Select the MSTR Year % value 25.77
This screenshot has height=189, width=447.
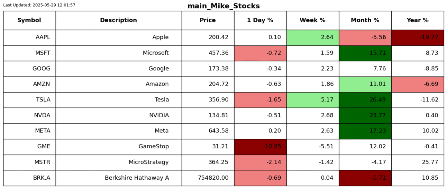(431, 162)
